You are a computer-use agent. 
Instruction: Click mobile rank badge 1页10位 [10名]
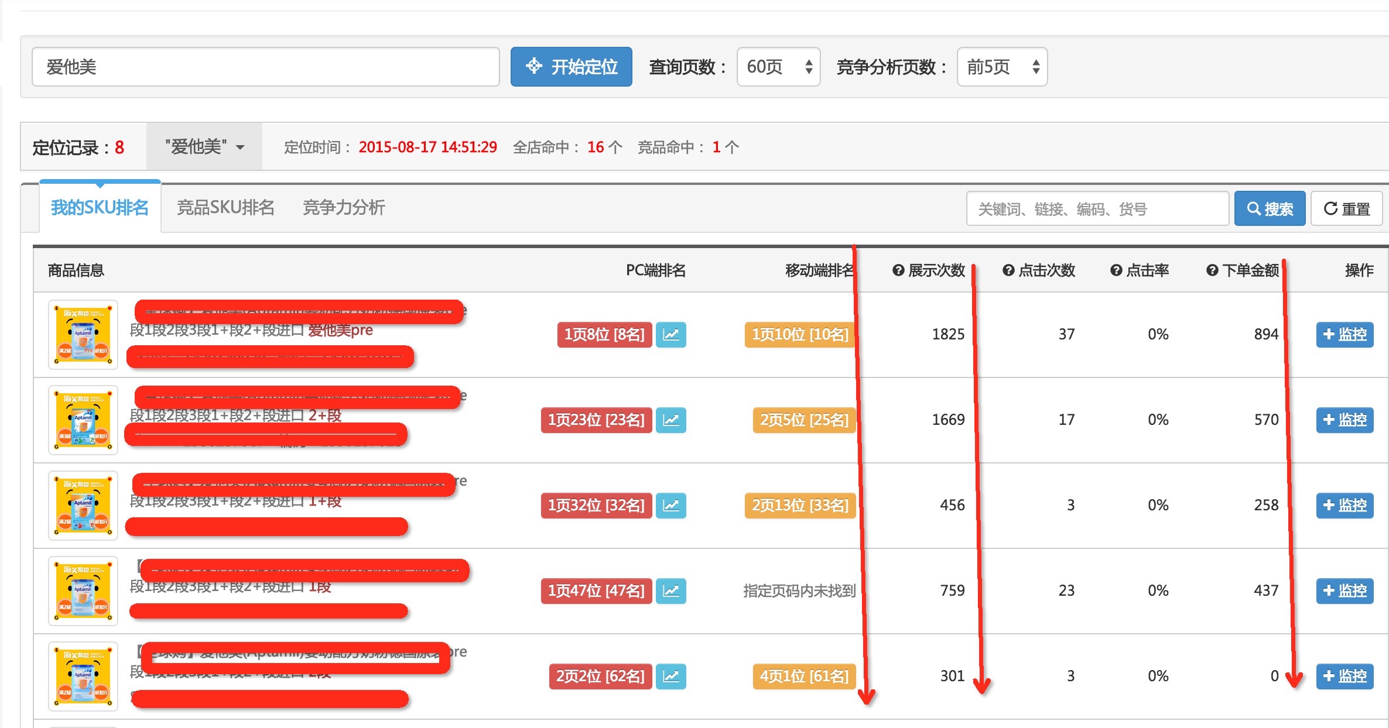(800, 335)
